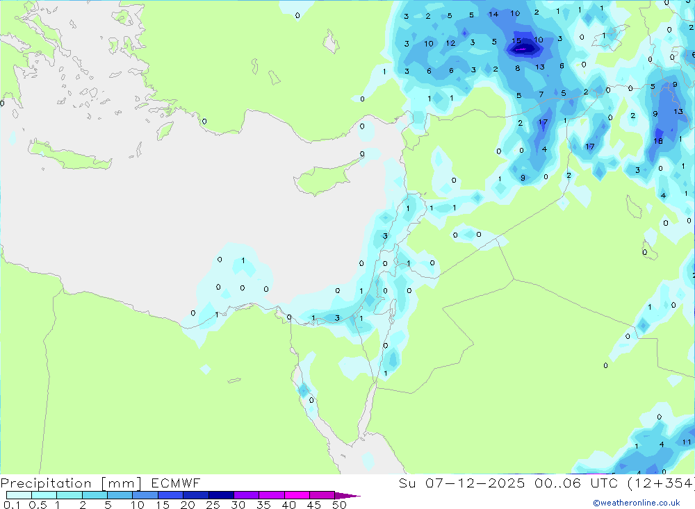Click the 1 to 2 mm legend swatch
The width and height of the screenshot is (695, 509).
point(69,495)
